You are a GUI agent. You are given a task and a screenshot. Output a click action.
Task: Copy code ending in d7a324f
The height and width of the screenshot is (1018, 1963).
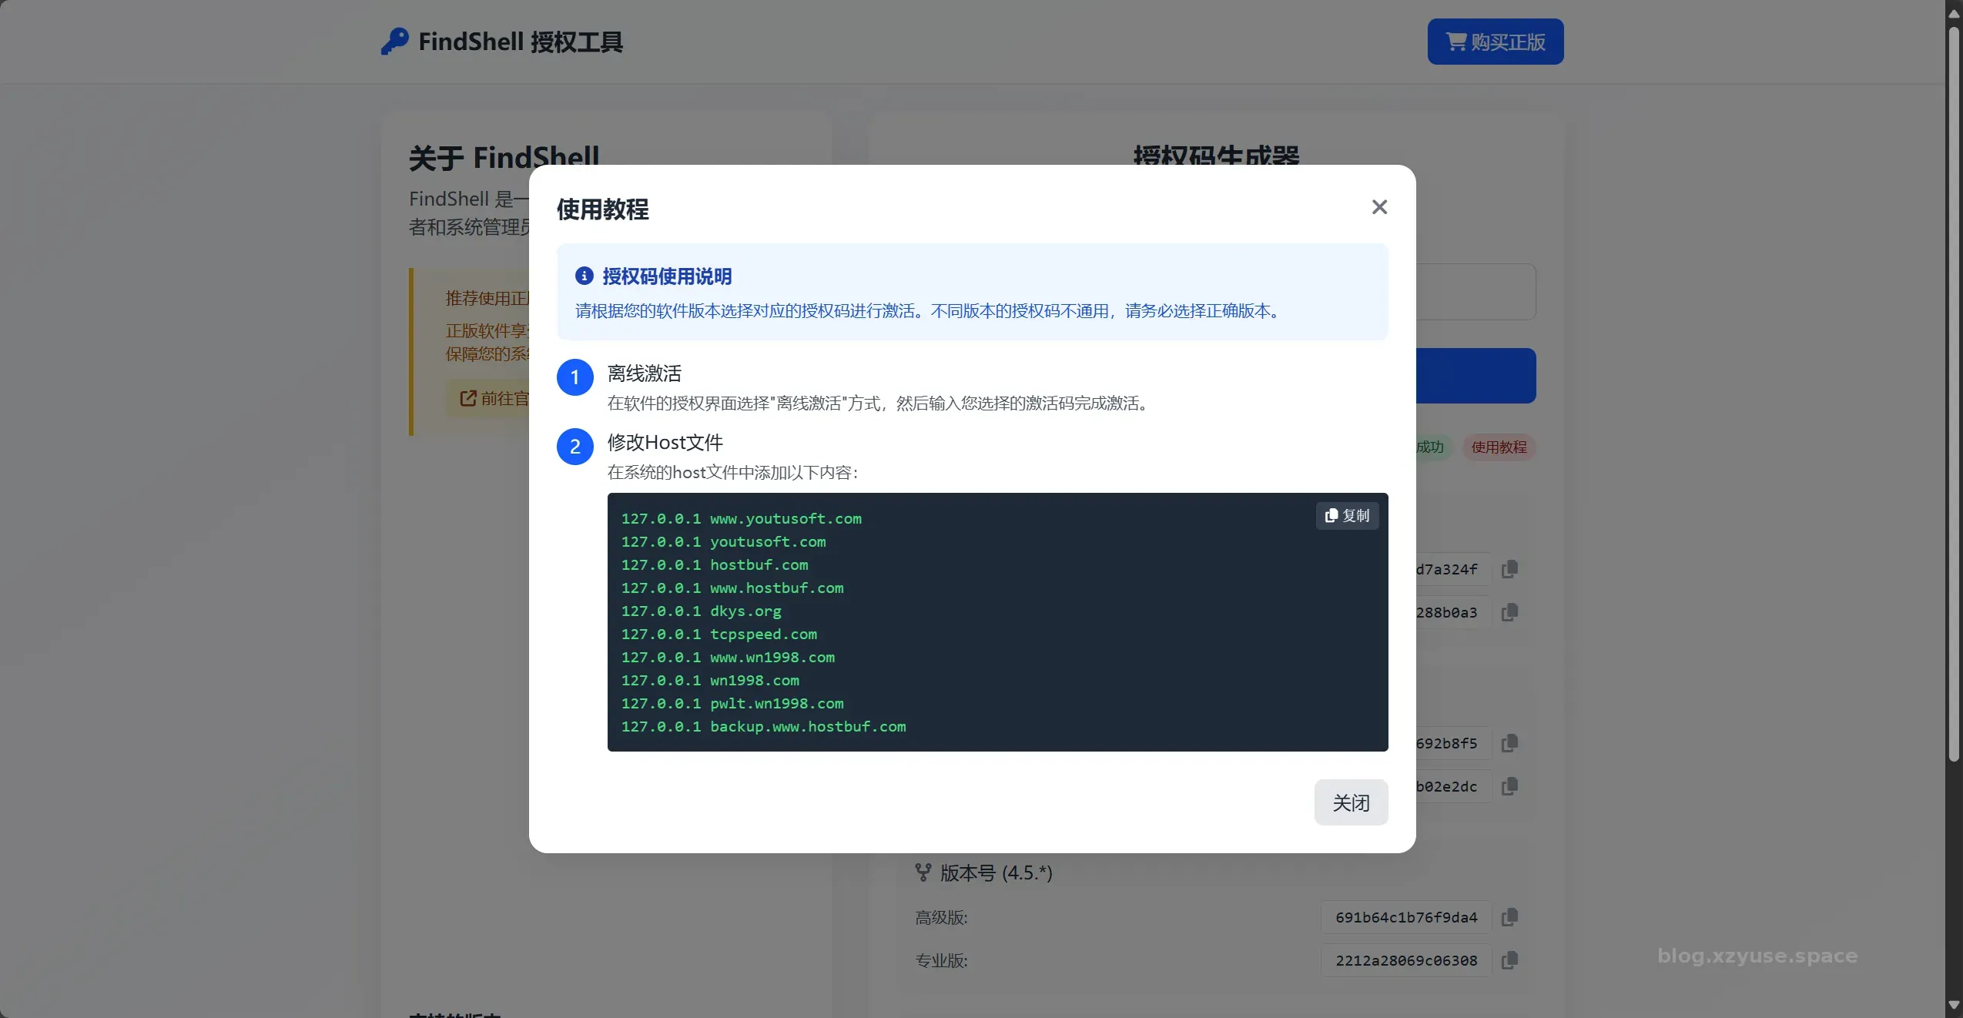click(x=1509, y=569)
